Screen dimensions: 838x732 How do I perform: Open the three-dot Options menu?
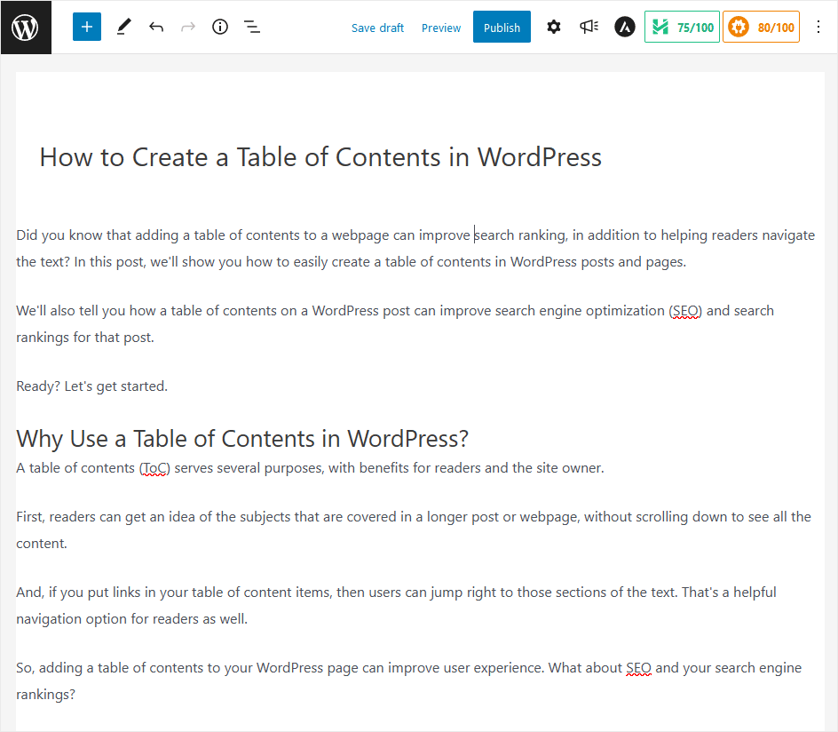[x=818, y=27]
